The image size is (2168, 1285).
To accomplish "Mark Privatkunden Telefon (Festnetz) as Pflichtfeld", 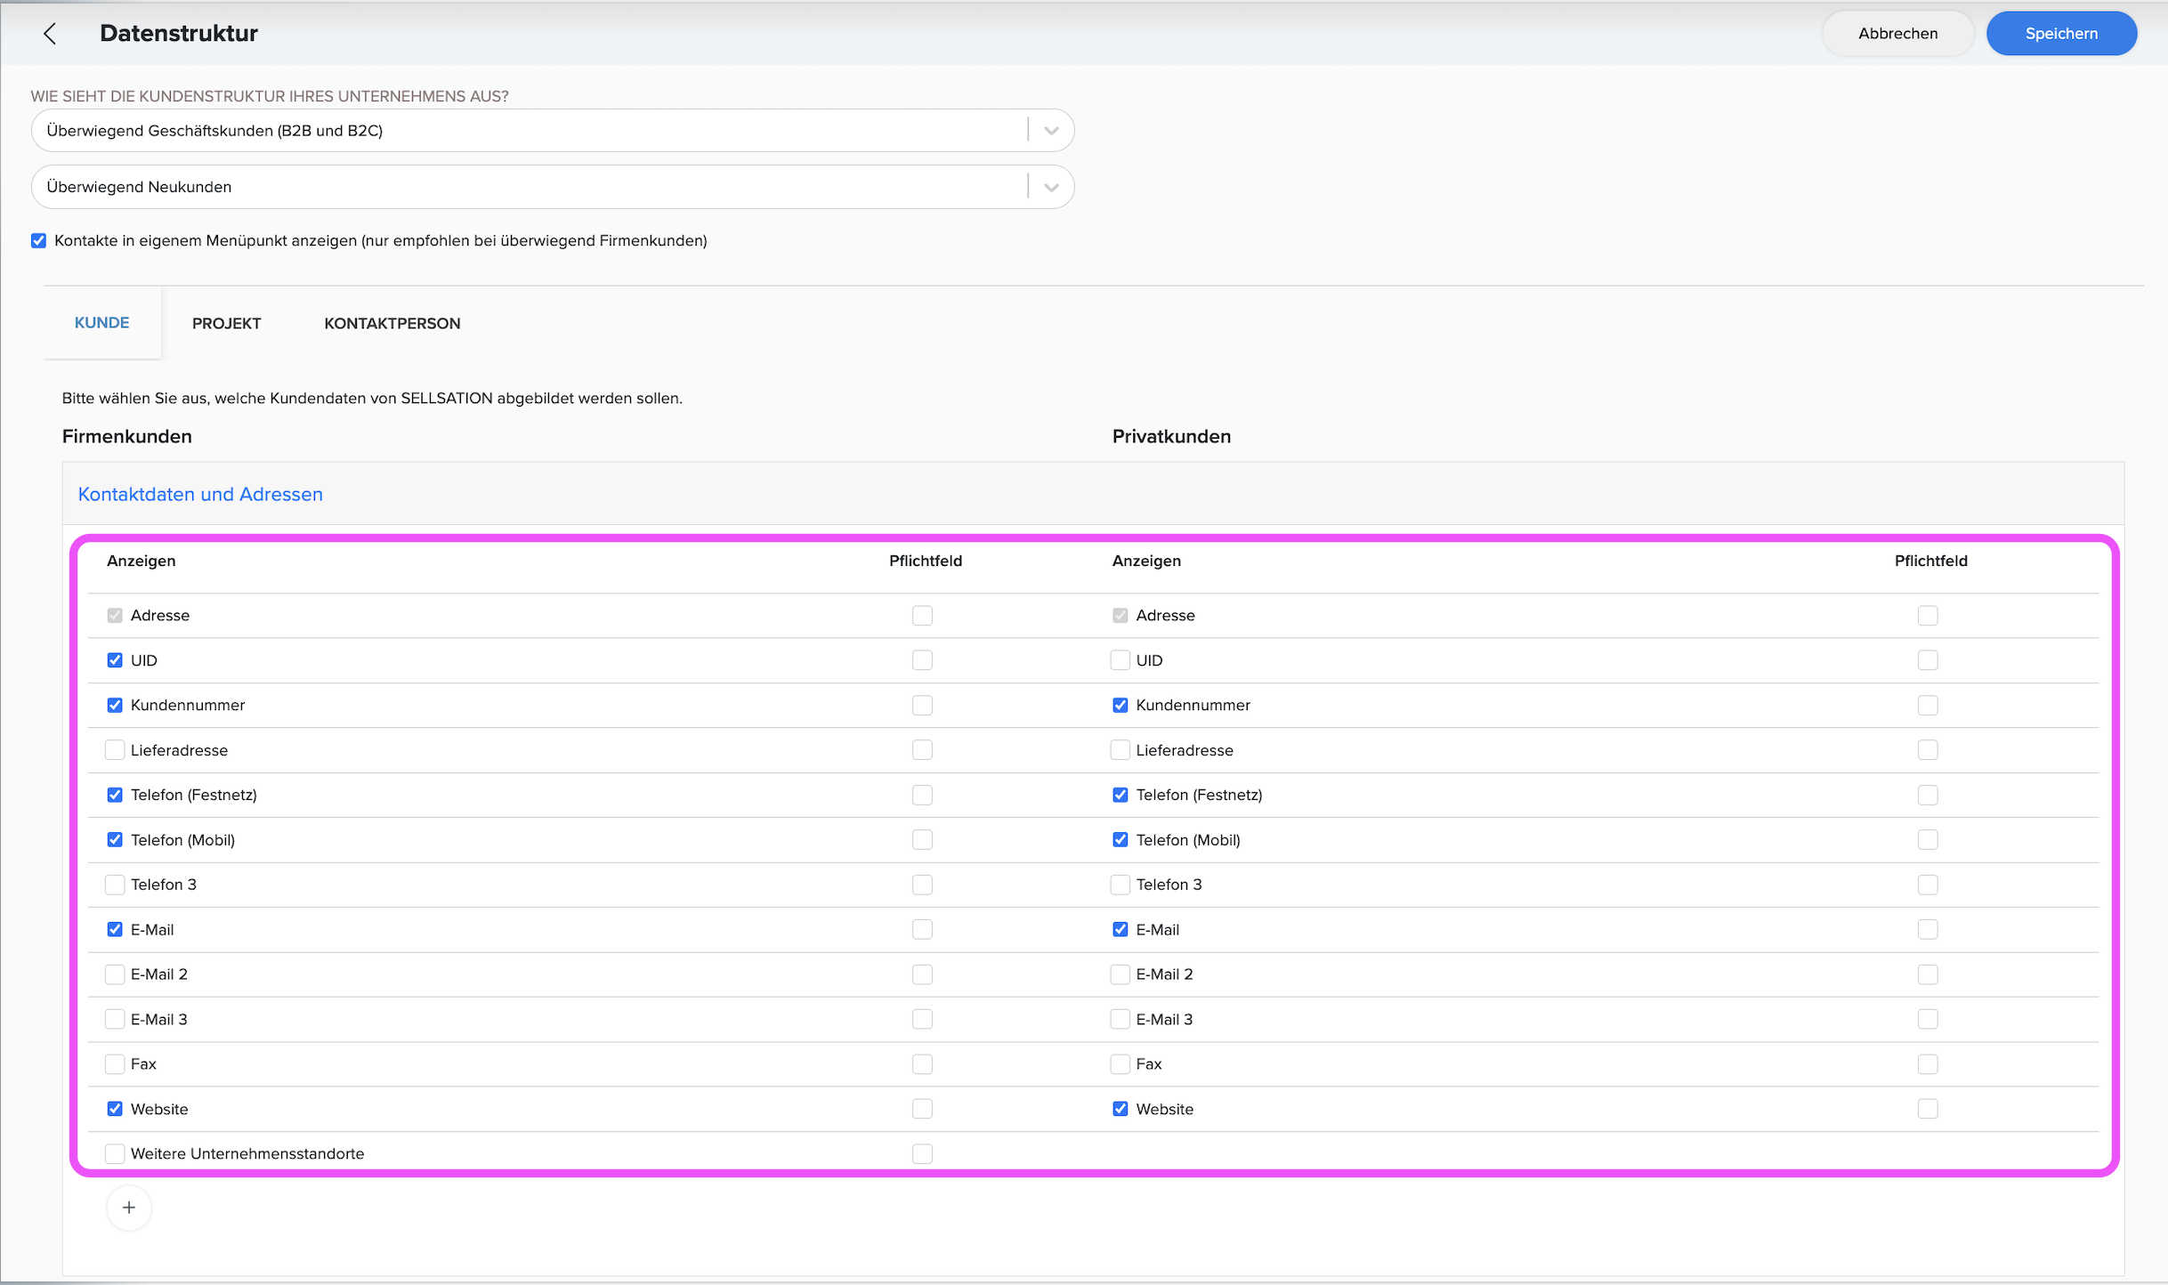I will tap(1928, 795).
